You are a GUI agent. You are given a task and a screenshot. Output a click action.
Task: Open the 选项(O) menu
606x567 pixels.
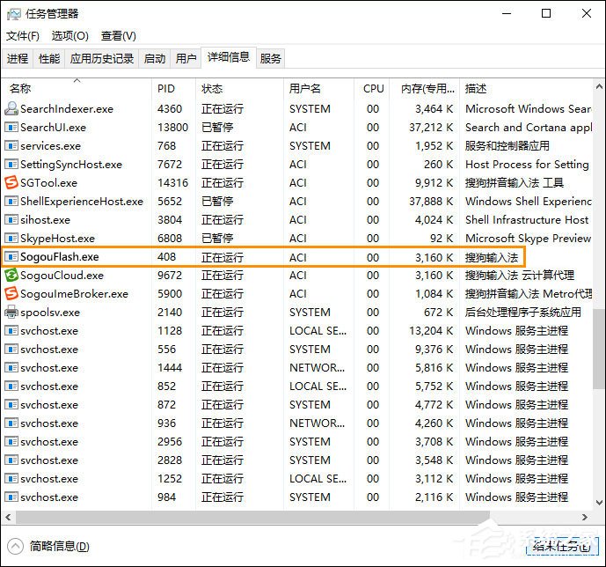pyautogui.click(x=70, y=36)
